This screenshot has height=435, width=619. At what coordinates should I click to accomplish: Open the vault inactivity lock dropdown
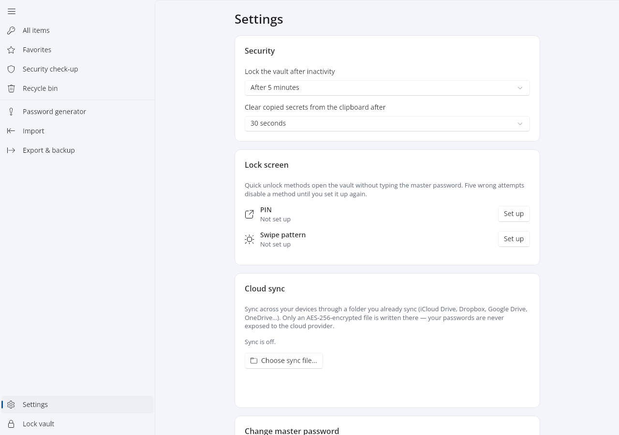click(x=387, y=88)
